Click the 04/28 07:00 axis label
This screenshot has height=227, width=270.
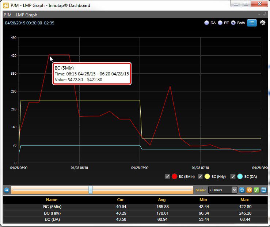click(x=140, y=168)
